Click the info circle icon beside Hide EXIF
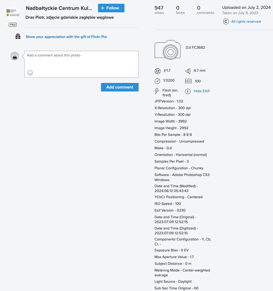This screenshot has height=291, width=273. coord(188,91)
